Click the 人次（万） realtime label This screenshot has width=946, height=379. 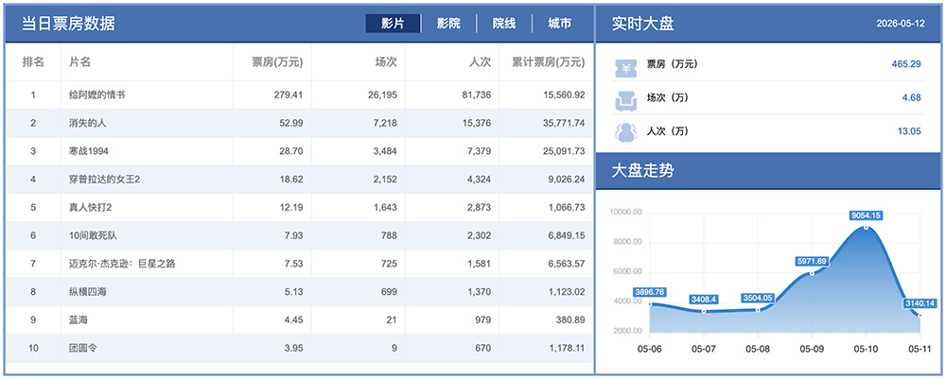click(667, 131)
